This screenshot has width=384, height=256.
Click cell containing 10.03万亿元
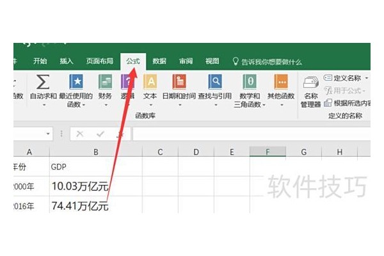(x=96, y=186)
